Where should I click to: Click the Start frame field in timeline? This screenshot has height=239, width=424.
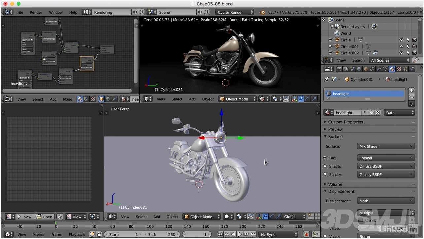(123, 234)
